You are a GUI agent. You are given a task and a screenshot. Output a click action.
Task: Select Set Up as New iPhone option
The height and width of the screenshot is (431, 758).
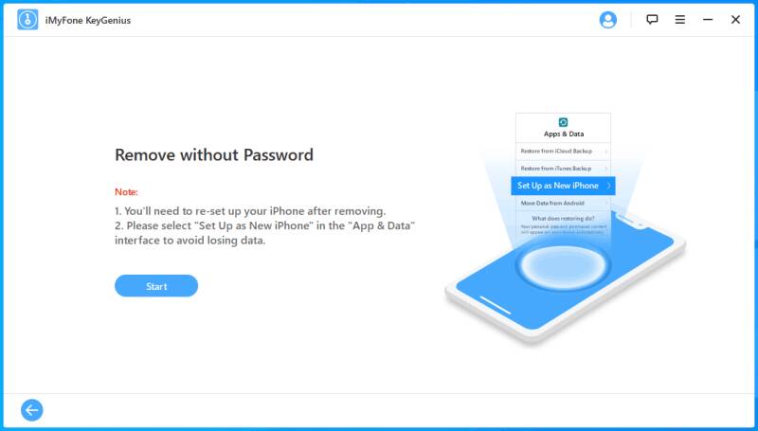pos(563,186)
